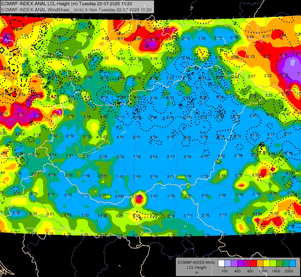Click the white swatch in the LCL-Height legend
301x277 pixels.
tap(221, 263)
